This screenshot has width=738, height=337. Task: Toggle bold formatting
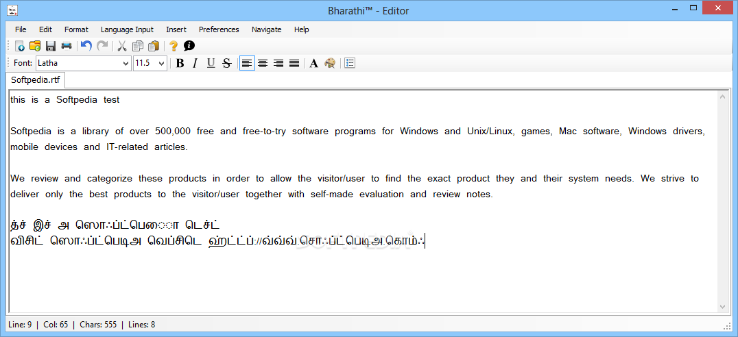pyautogui.click(x=180, y=63)
